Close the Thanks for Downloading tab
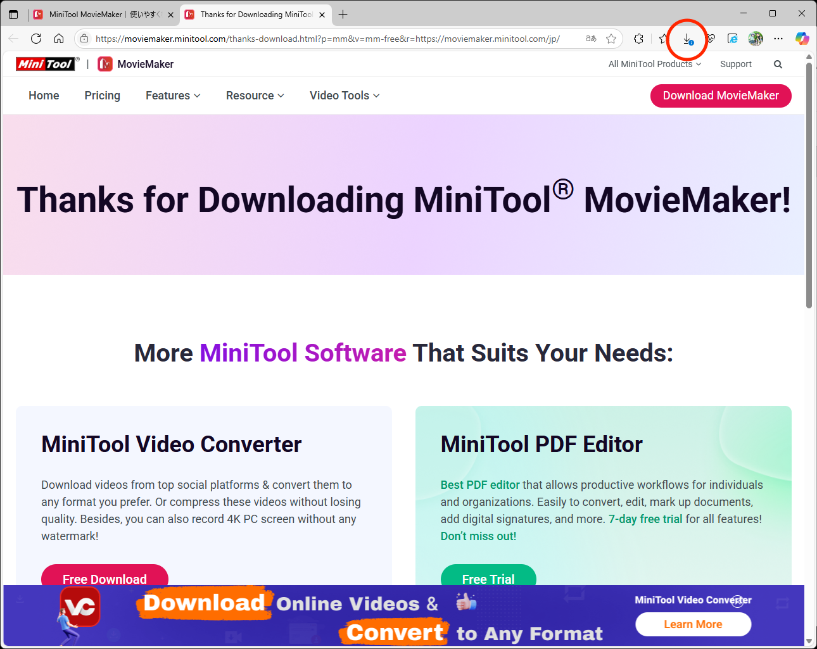 (x=322, y=15)
